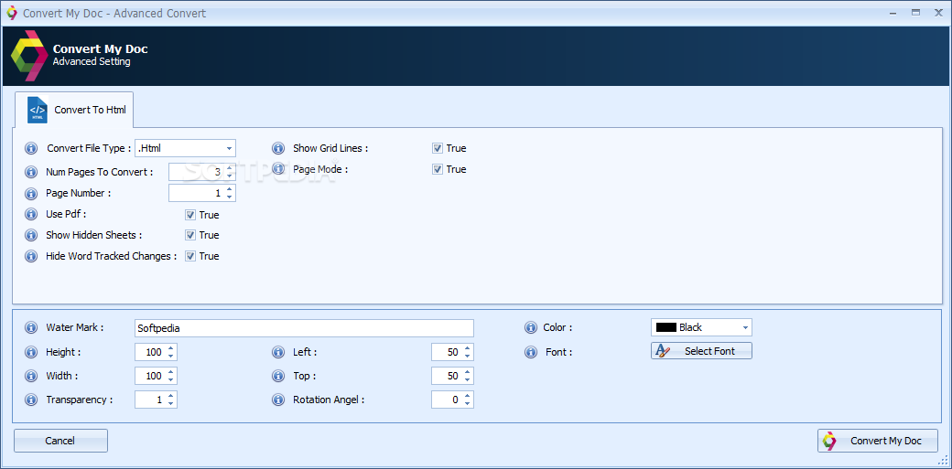Screen dimensions: 952x469
Task: Click info icon next to Use Pdf
Action: click(31, 214)
